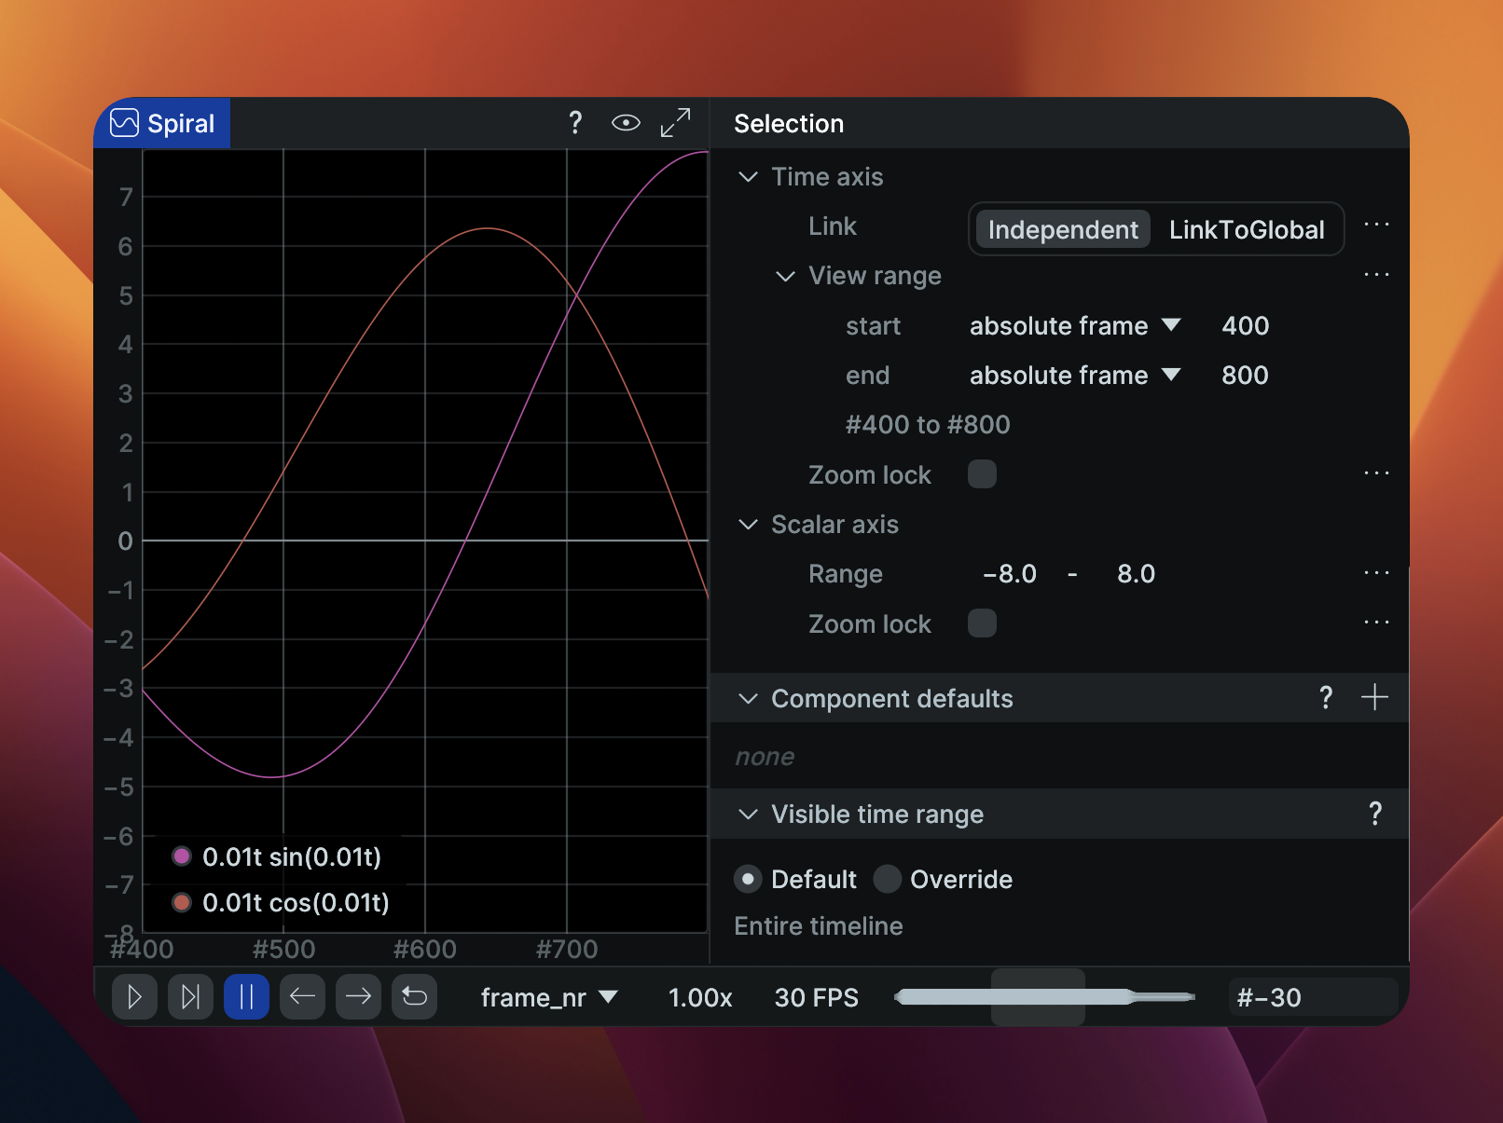The width and height of the screenshot is (1503, 1123).
Task: Click the follow/play-to-end button
Action: point(190,997)
